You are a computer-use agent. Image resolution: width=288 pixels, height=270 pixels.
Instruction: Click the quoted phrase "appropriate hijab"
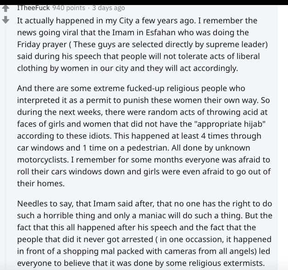pyautogui.click(x=230, y=124)
